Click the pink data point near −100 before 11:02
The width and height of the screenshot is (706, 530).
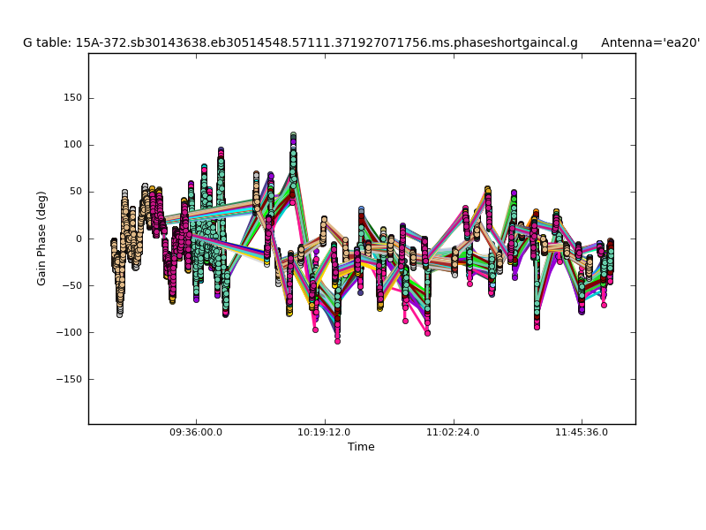[427, 332]
